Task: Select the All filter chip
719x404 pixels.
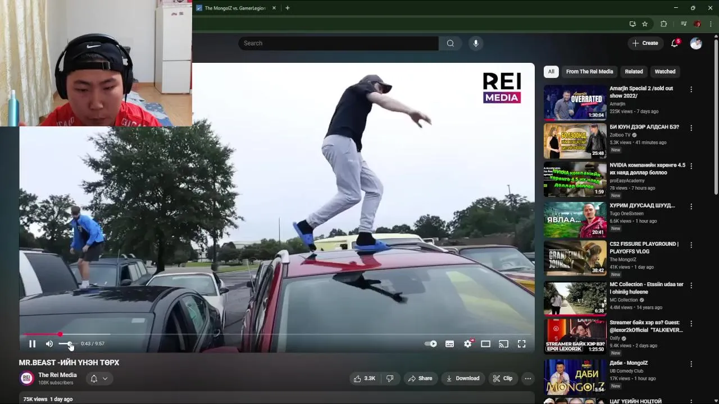Action: (551, 71)
